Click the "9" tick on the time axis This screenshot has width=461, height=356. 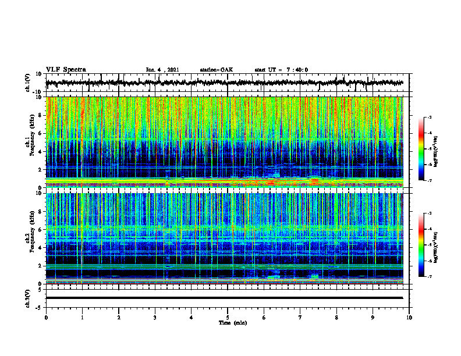point(373,318)
